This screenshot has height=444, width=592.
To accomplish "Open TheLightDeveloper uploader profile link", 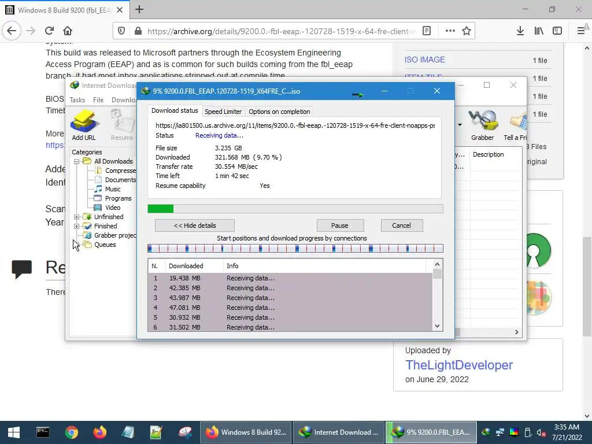I will pyautogui.click(x=459, y=365).
